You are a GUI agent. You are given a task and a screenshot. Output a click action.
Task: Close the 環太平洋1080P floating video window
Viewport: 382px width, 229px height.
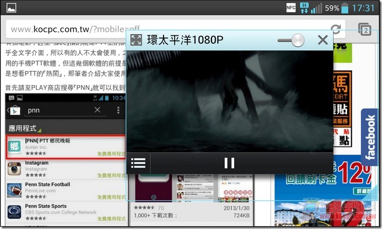click(323, 40)
